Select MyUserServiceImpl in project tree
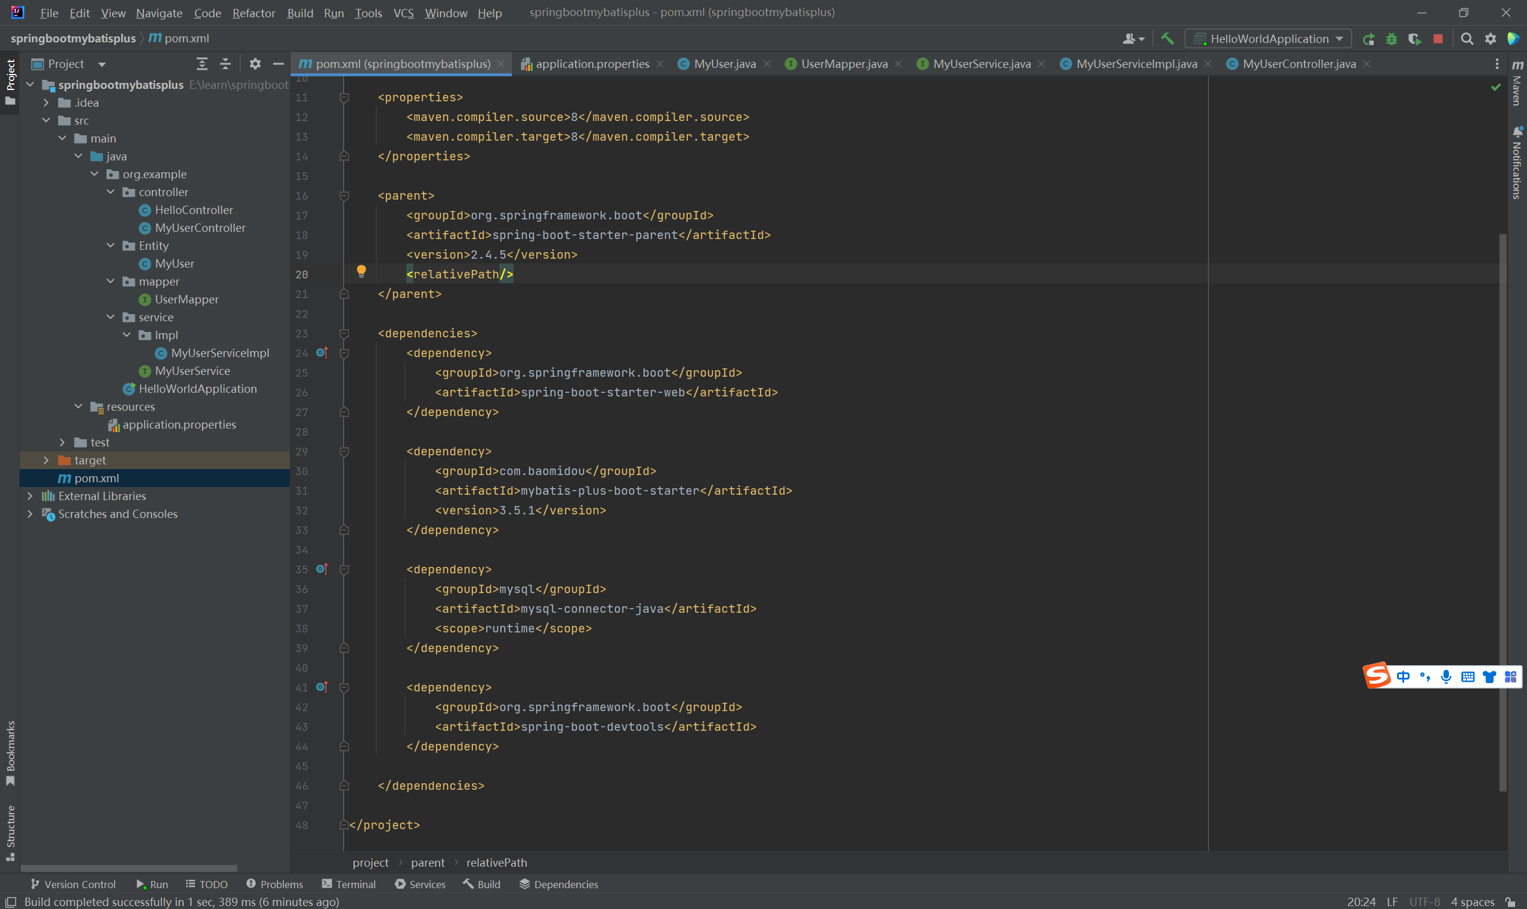This screenshot has width=1527, height=909. pyautogui.click(x=220, y=353)
